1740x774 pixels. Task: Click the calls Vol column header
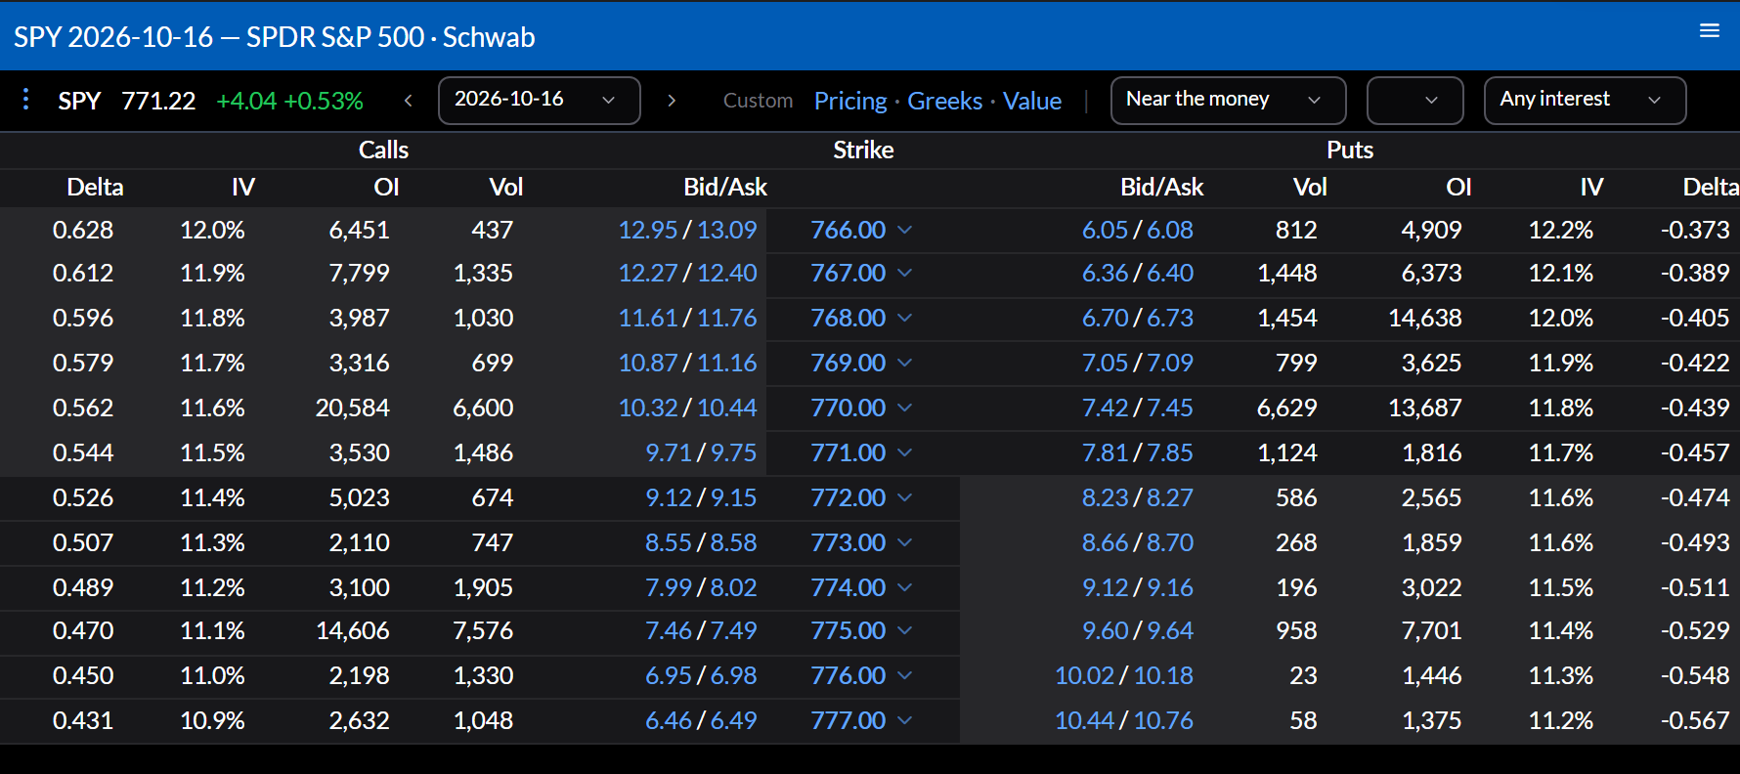tap(506, 187)
